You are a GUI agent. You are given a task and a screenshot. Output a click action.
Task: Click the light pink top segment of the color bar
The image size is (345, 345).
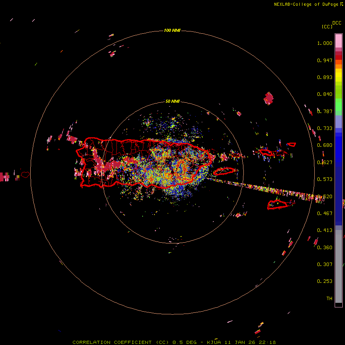(x=338, y=41)
